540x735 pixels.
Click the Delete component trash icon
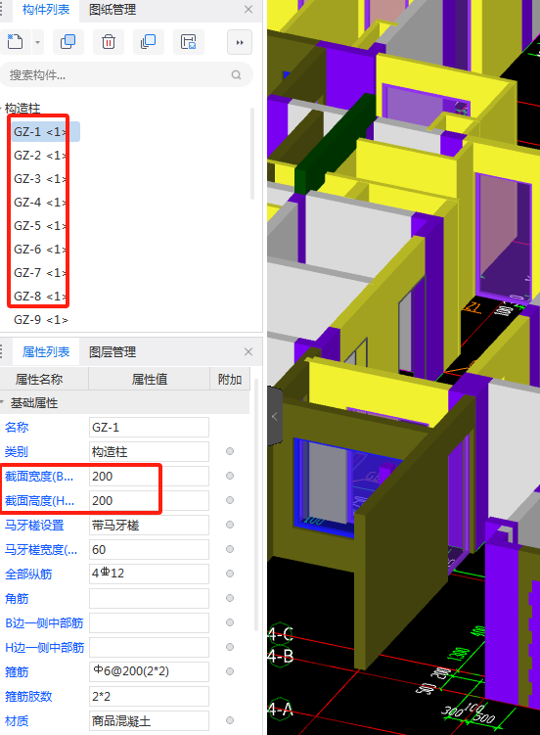tap(109, 42)
